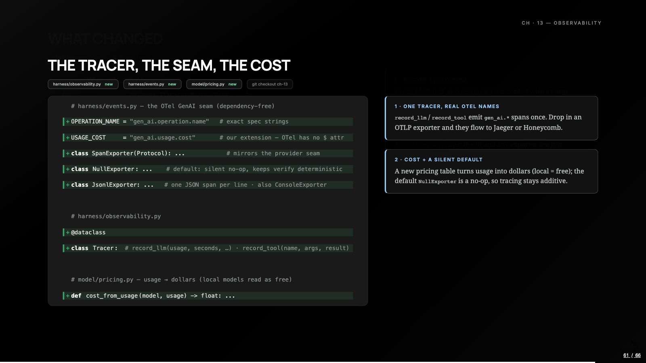Viewport: 646px width, 363px height.
Task: Click the CH 13 Observability chapter label
Action: (562, 23)
